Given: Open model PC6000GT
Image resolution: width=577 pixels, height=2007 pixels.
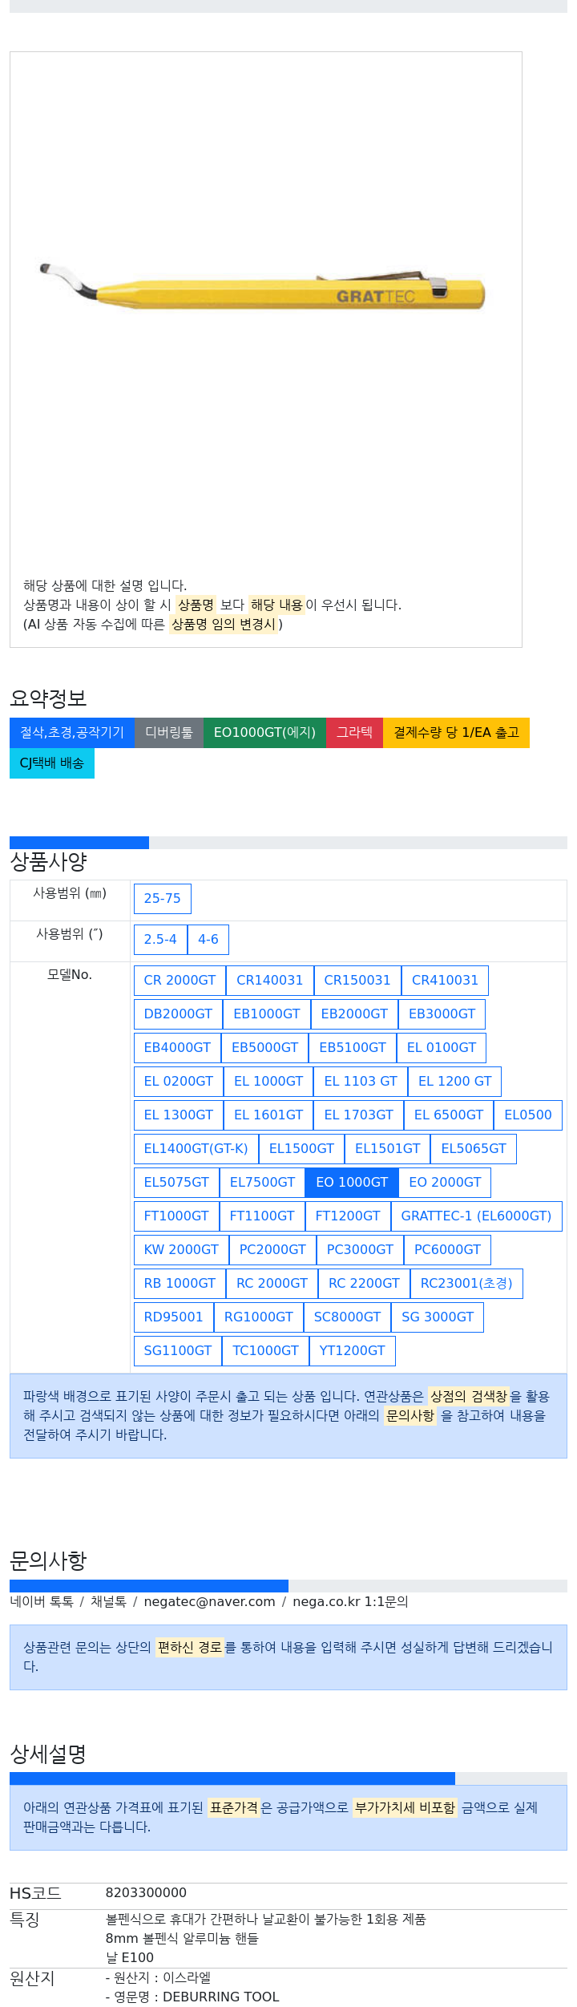Looking at the screenshot, I should [x=448, y=1250].
